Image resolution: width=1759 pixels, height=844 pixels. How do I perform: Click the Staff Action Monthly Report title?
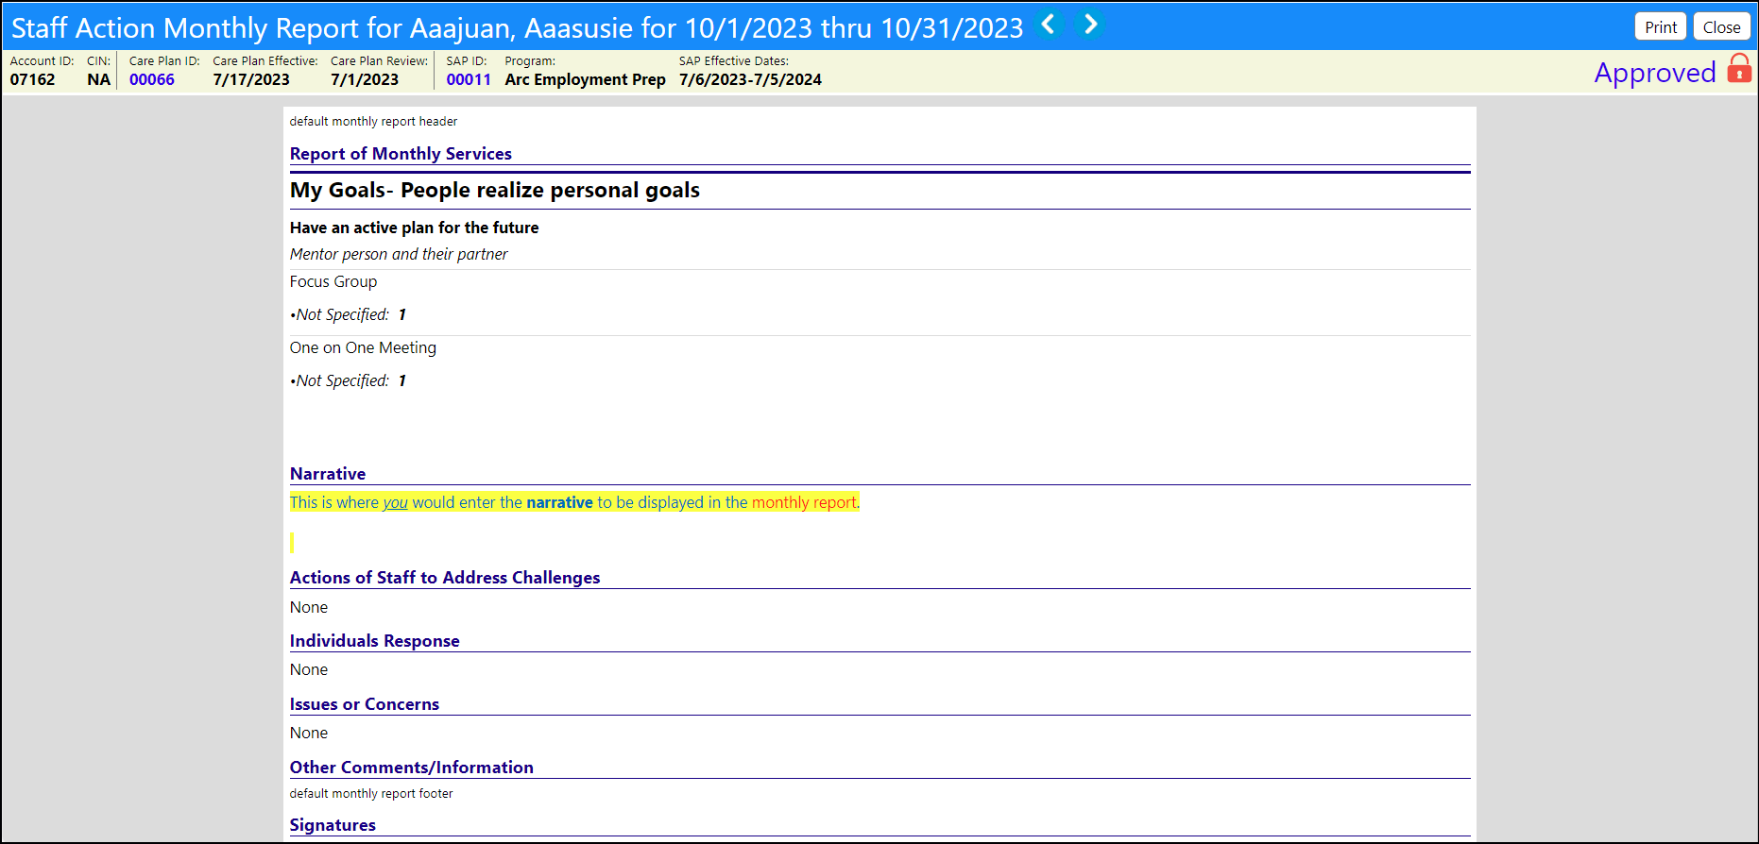[517, 27]
